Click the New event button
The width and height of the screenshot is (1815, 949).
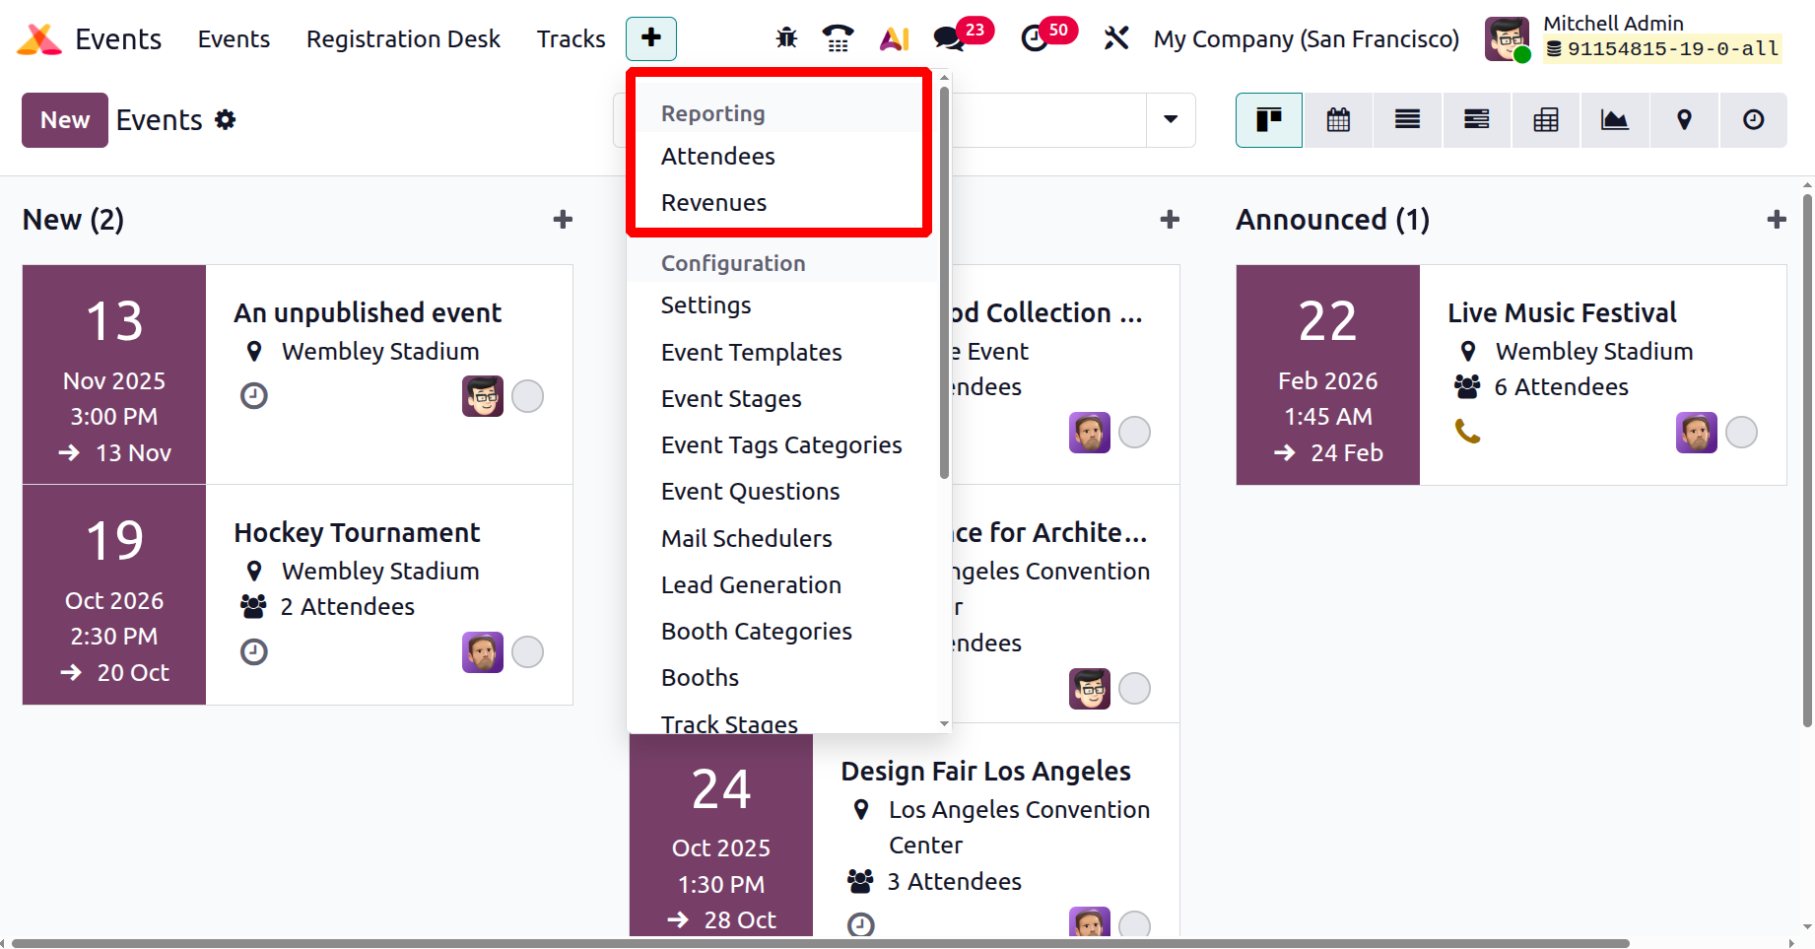pyautogui.click(x=65, y=120)
